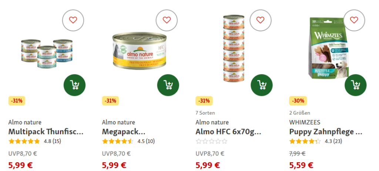Favorite the Almo nature Megapack with heart icon

(x=167, y=20)
